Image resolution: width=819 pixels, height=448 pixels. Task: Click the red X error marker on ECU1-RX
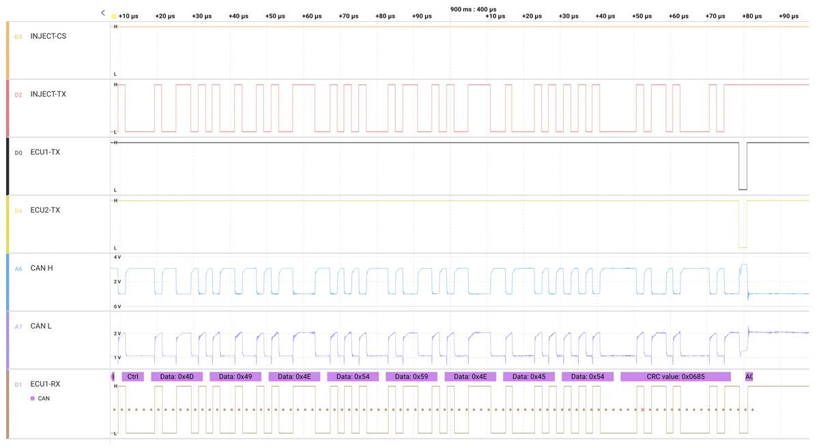tap(642, 410)
